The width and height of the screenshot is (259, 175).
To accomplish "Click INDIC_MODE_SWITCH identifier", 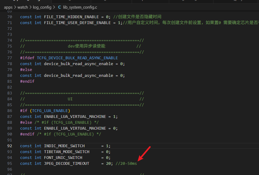I will pos(64,146).
